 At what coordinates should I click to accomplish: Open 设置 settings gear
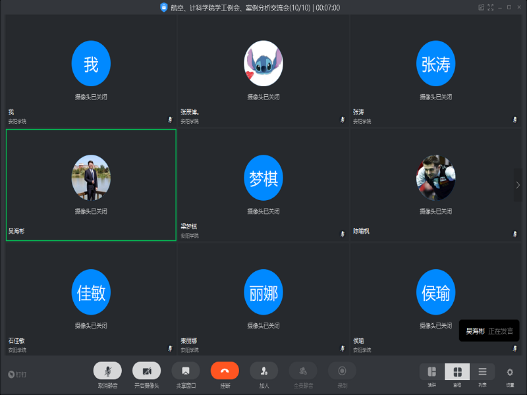510,372
